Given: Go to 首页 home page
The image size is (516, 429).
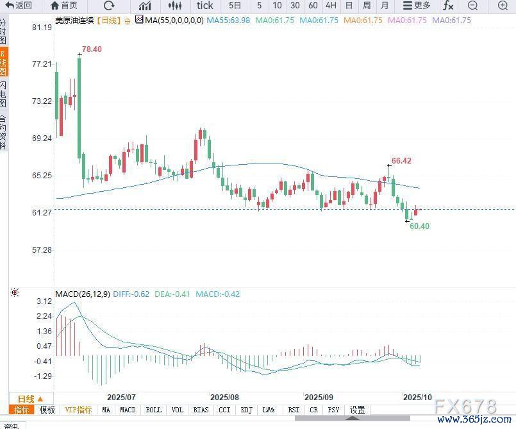Looking at the screenshot, I should coord(64,6).
